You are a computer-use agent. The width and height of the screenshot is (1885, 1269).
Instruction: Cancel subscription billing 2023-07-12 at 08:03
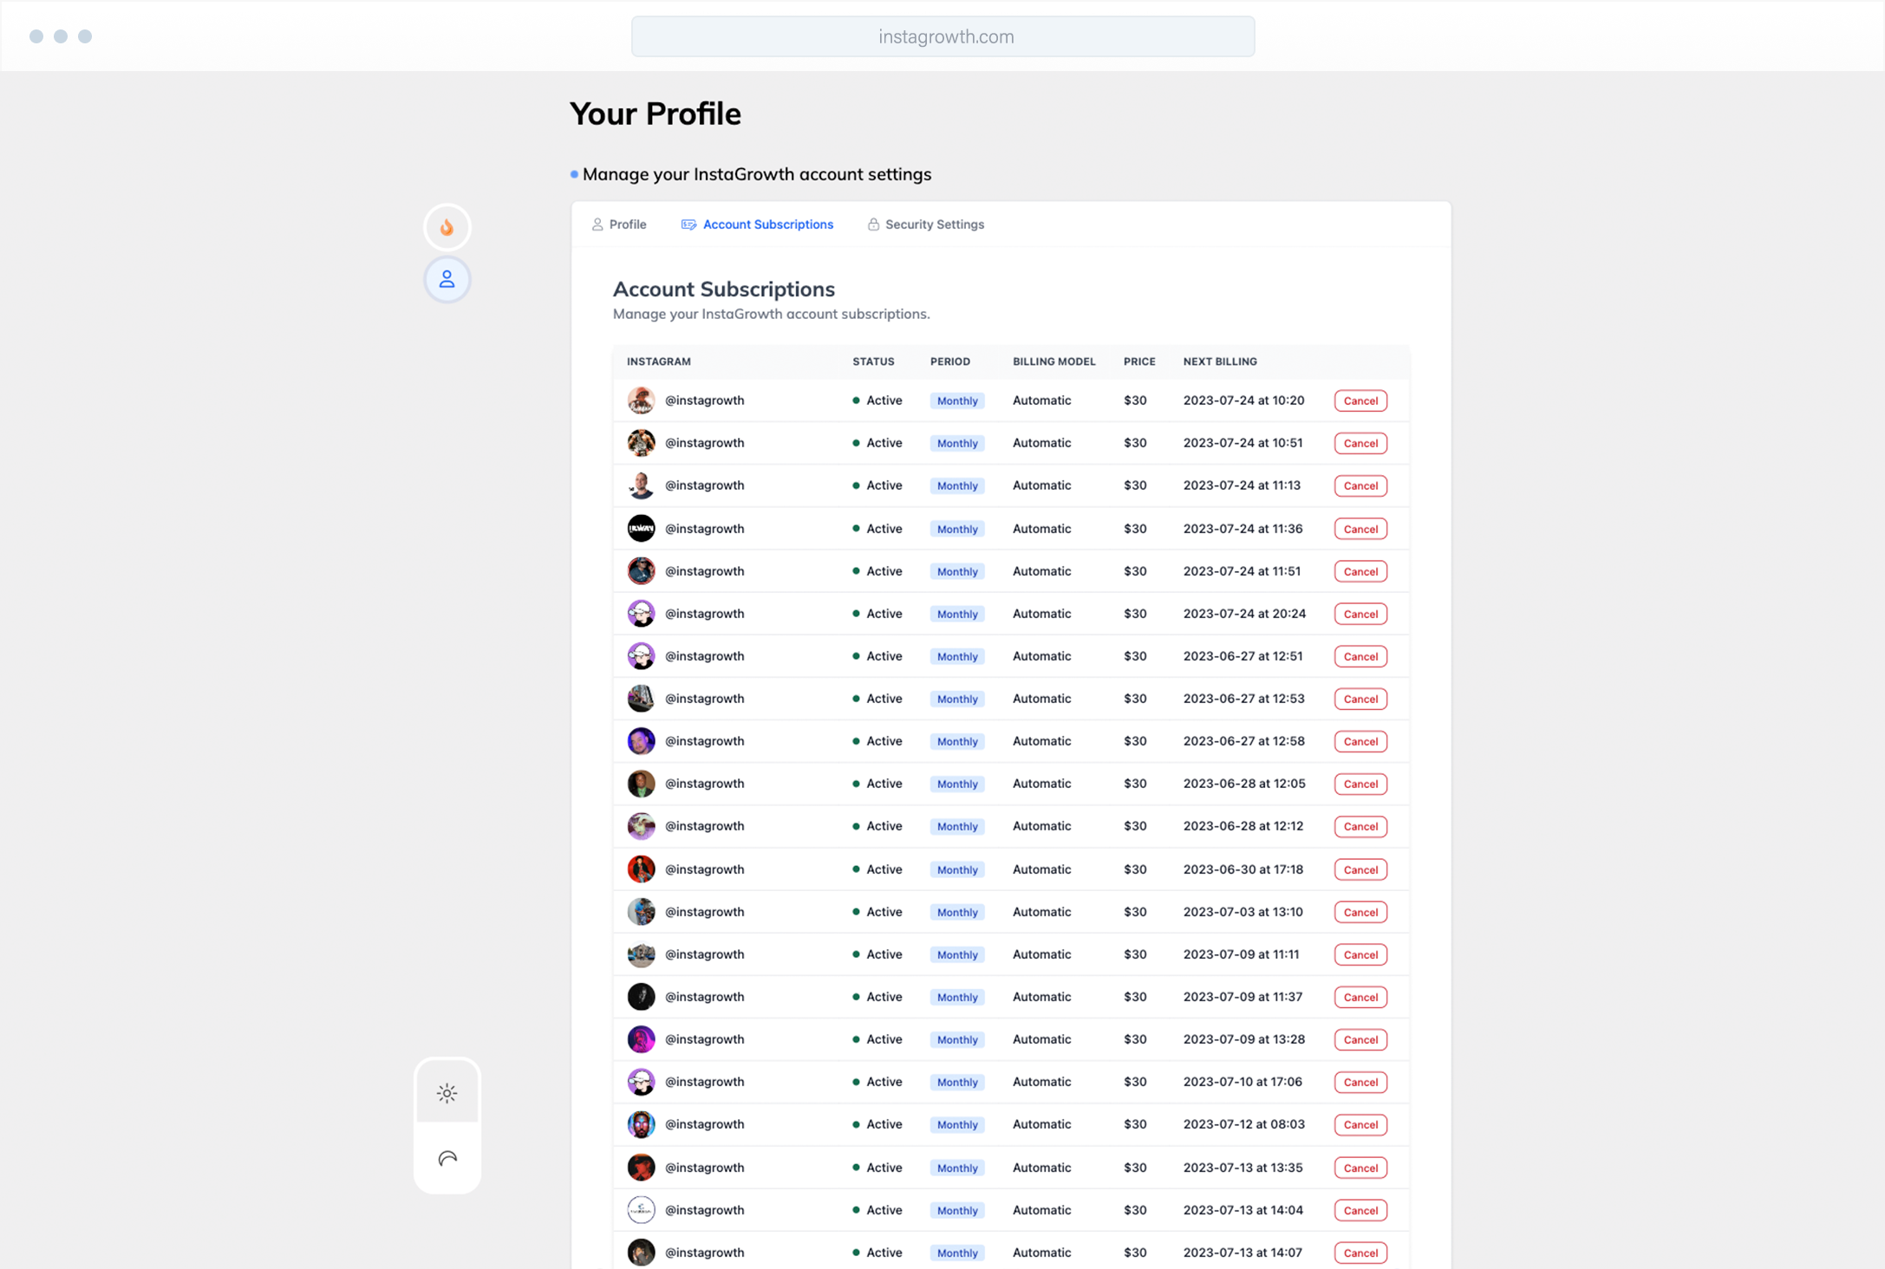[x=1360, y=1124]
